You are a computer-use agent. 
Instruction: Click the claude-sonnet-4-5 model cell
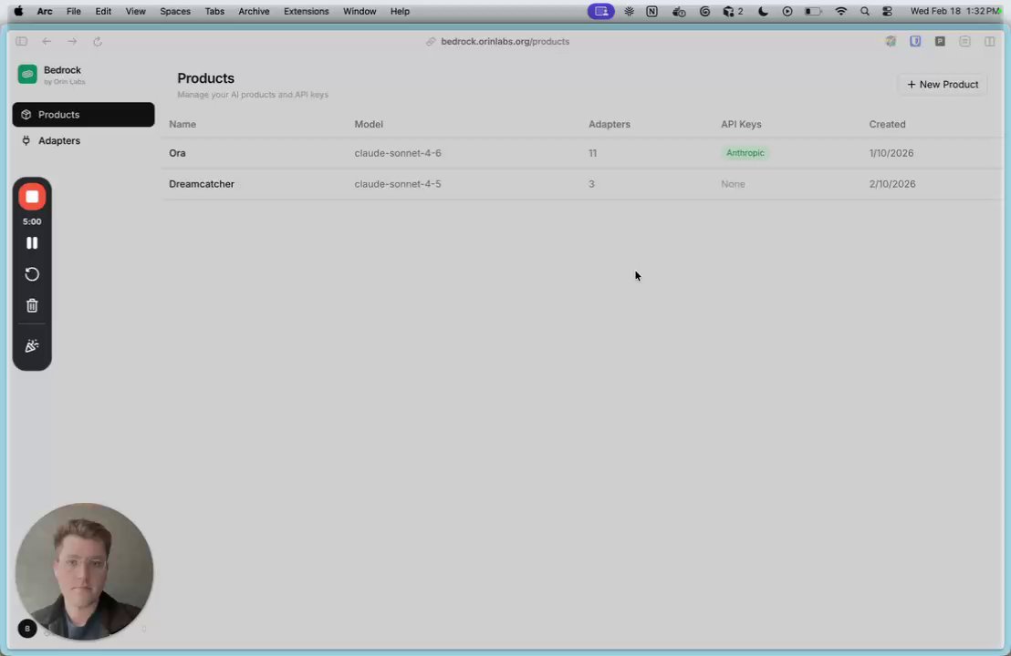tap(398, 184)
